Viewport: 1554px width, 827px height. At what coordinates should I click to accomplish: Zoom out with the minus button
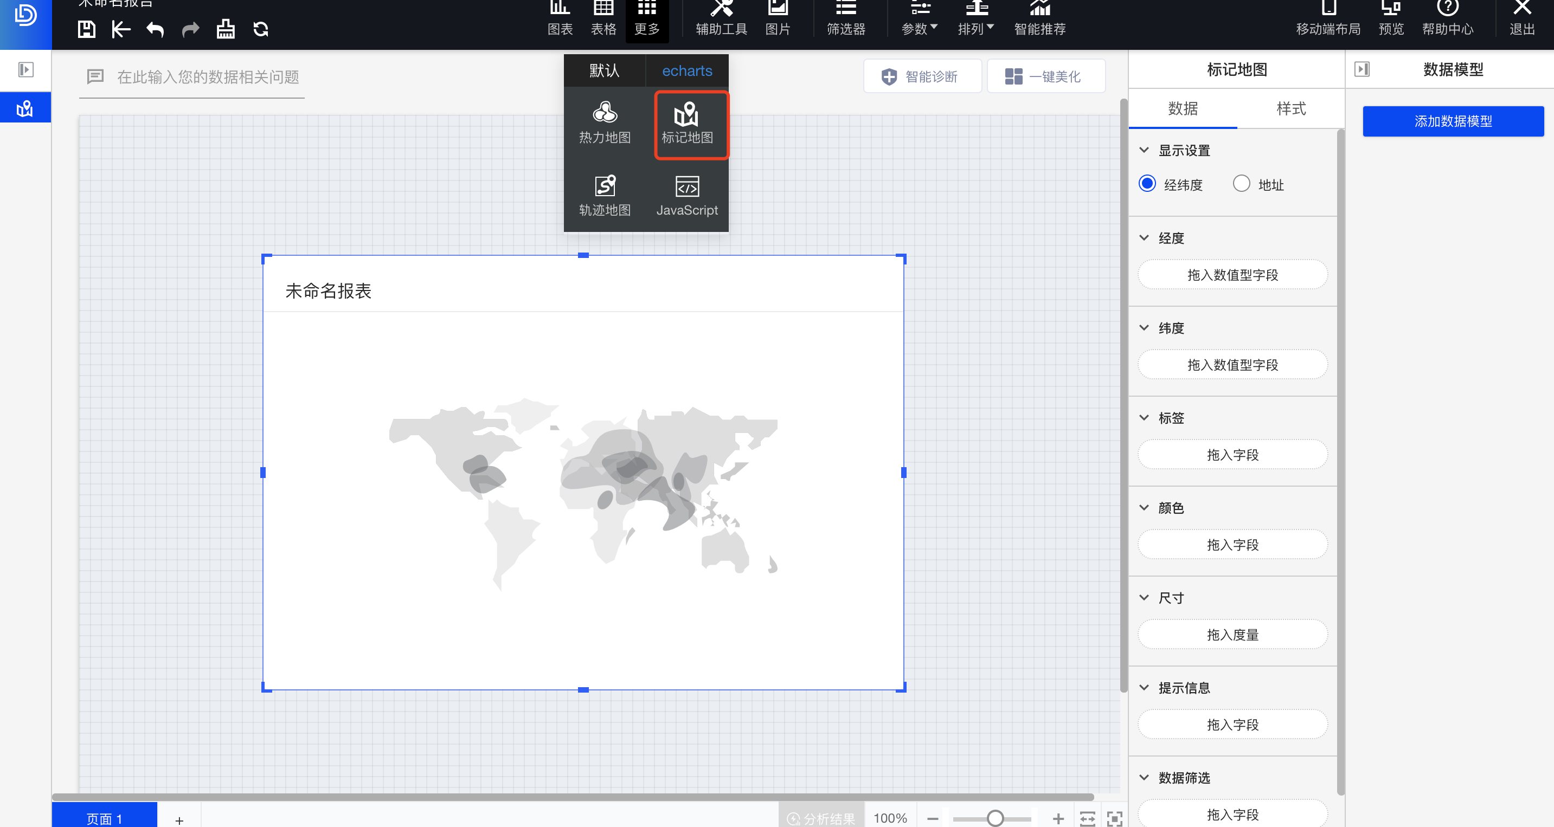coord(933,818)
